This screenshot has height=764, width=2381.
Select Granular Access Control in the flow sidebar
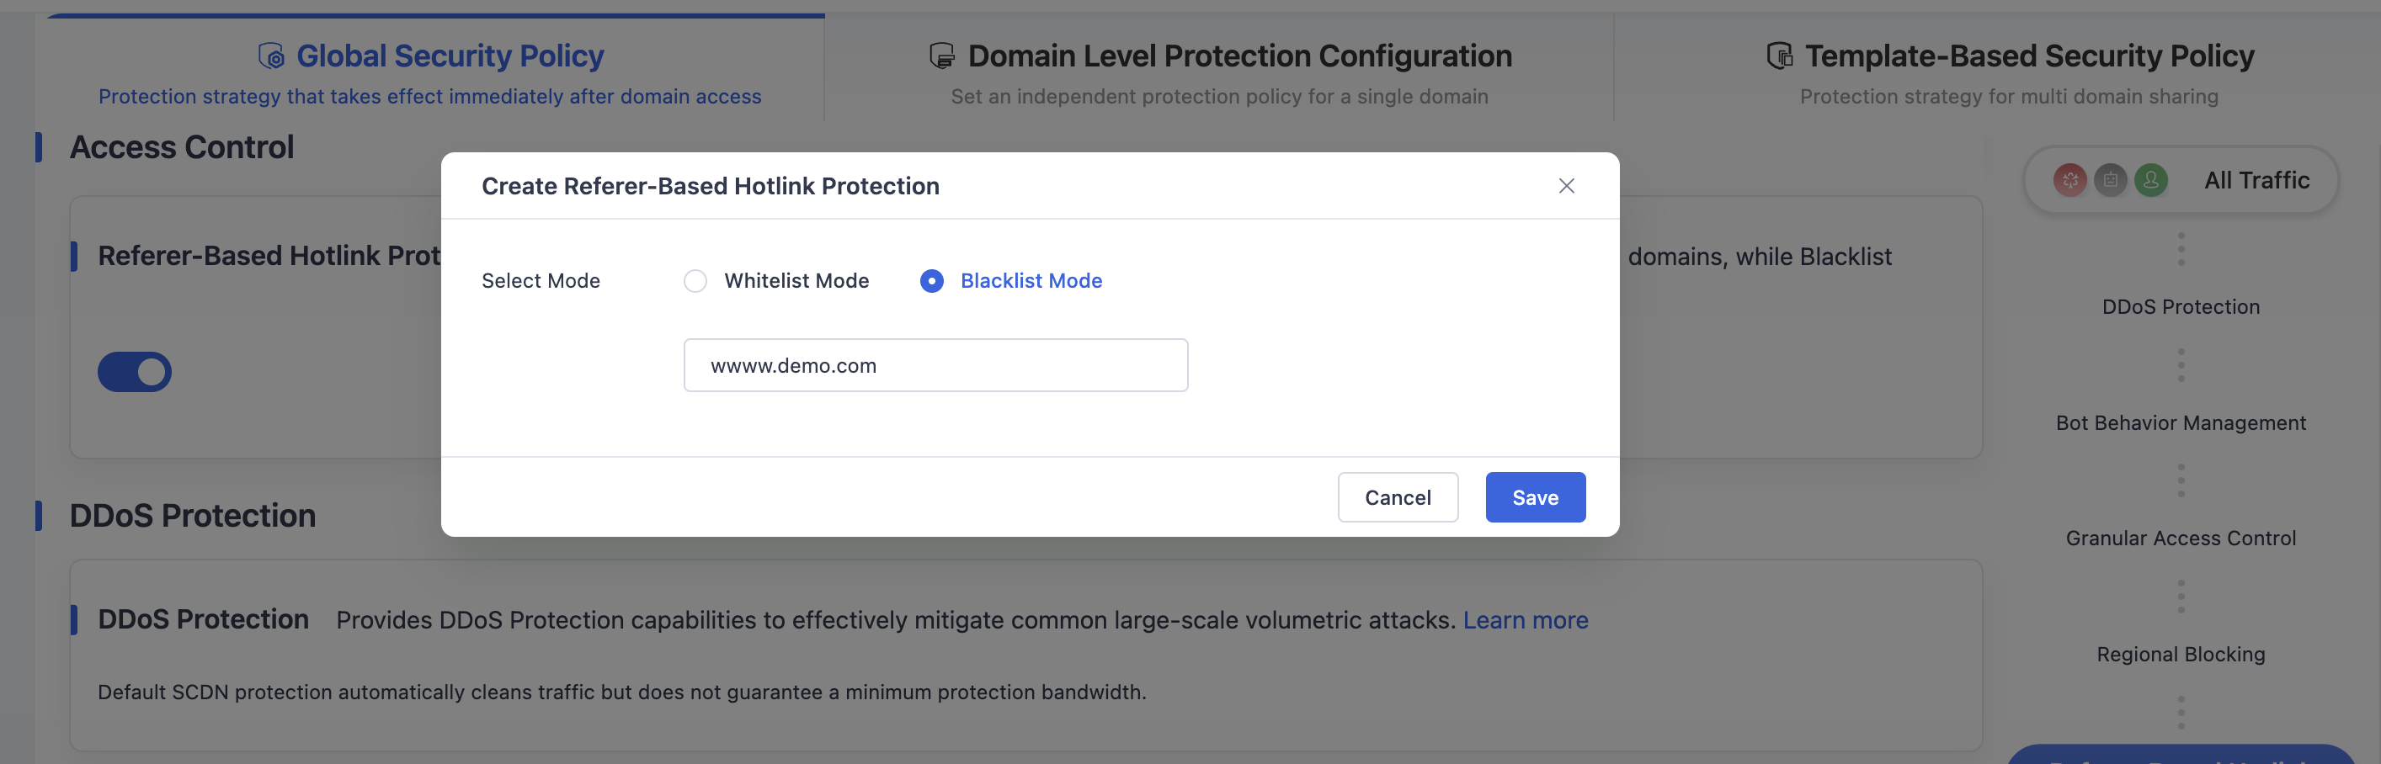(2181, 538)
